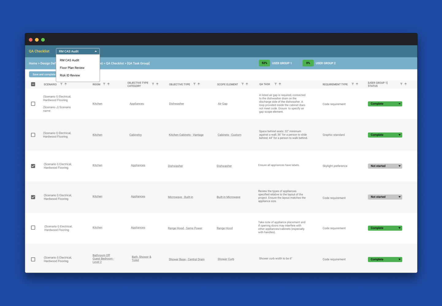The image size is (442, 306).
Task: Open status dropdown for Air Gap row
Action: click(385, 104)
